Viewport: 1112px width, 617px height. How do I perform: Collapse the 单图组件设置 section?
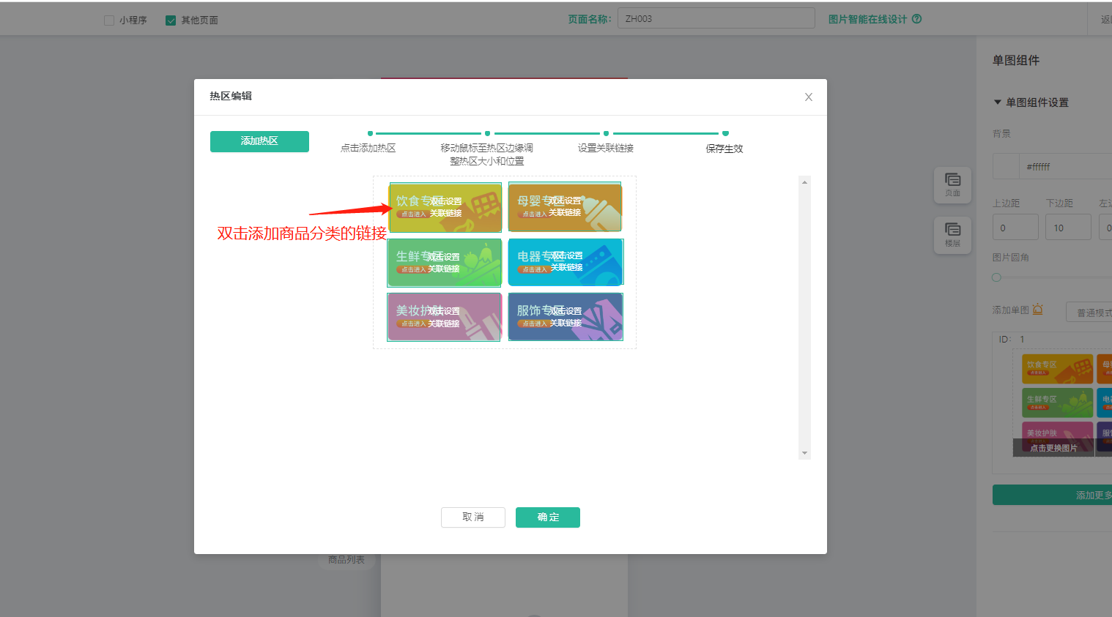(998, 102)
